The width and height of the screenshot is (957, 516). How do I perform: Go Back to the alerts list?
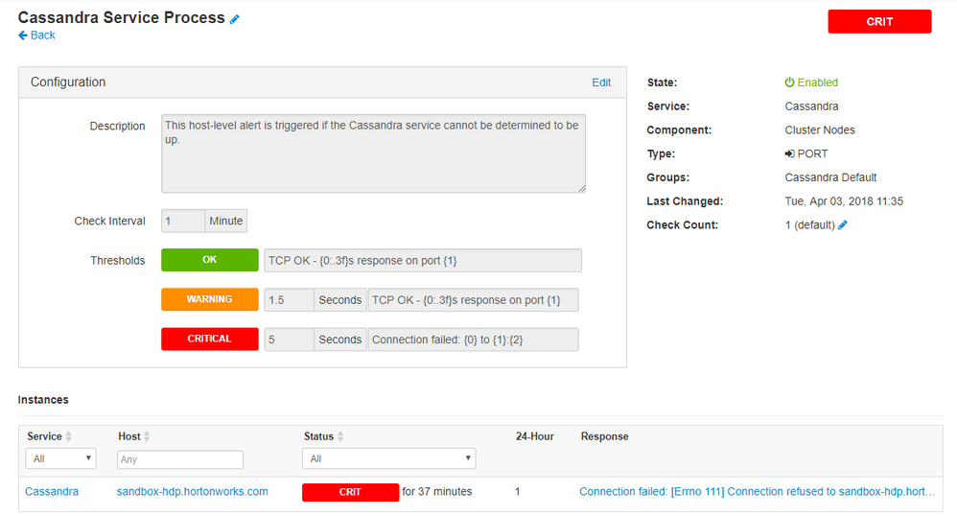tap(36, 35)
